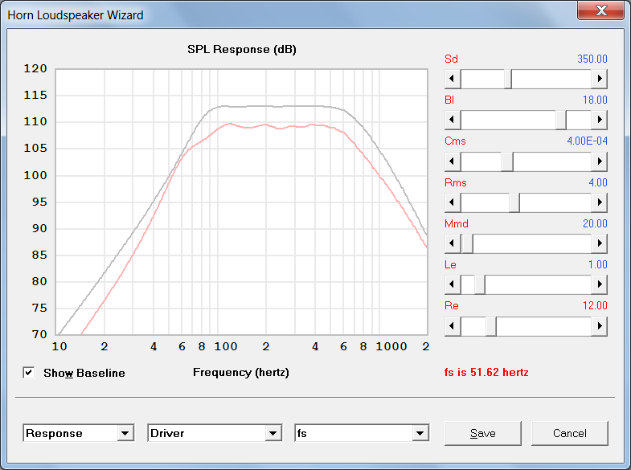Click the Rms slider thumb
Image resolution: width=631 pixels, height=470 pixels.
(x=514, y=202)
